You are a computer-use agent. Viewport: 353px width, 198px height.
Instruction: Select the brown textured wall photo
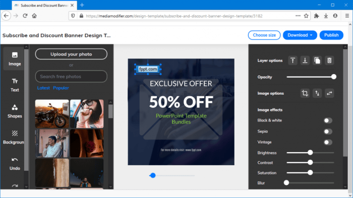point(52,173)
